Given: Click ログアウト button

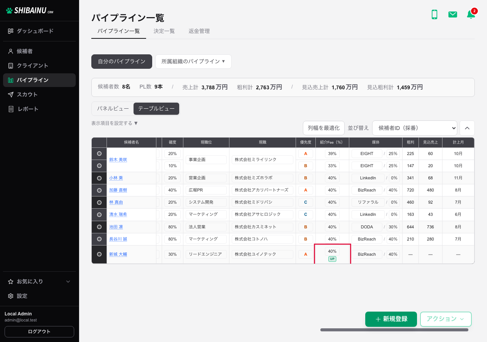Looking at the screenshot, I should click(x=39, y=332).
